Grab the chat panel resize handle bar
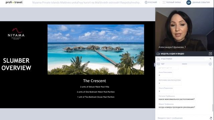The width and height of the screenshot is (214, 120). tap(185, 64)
